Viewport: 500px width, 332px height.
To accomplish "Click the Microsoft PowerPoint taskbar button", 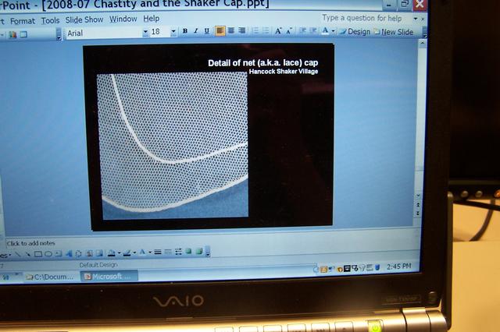I will click(109, 276).
